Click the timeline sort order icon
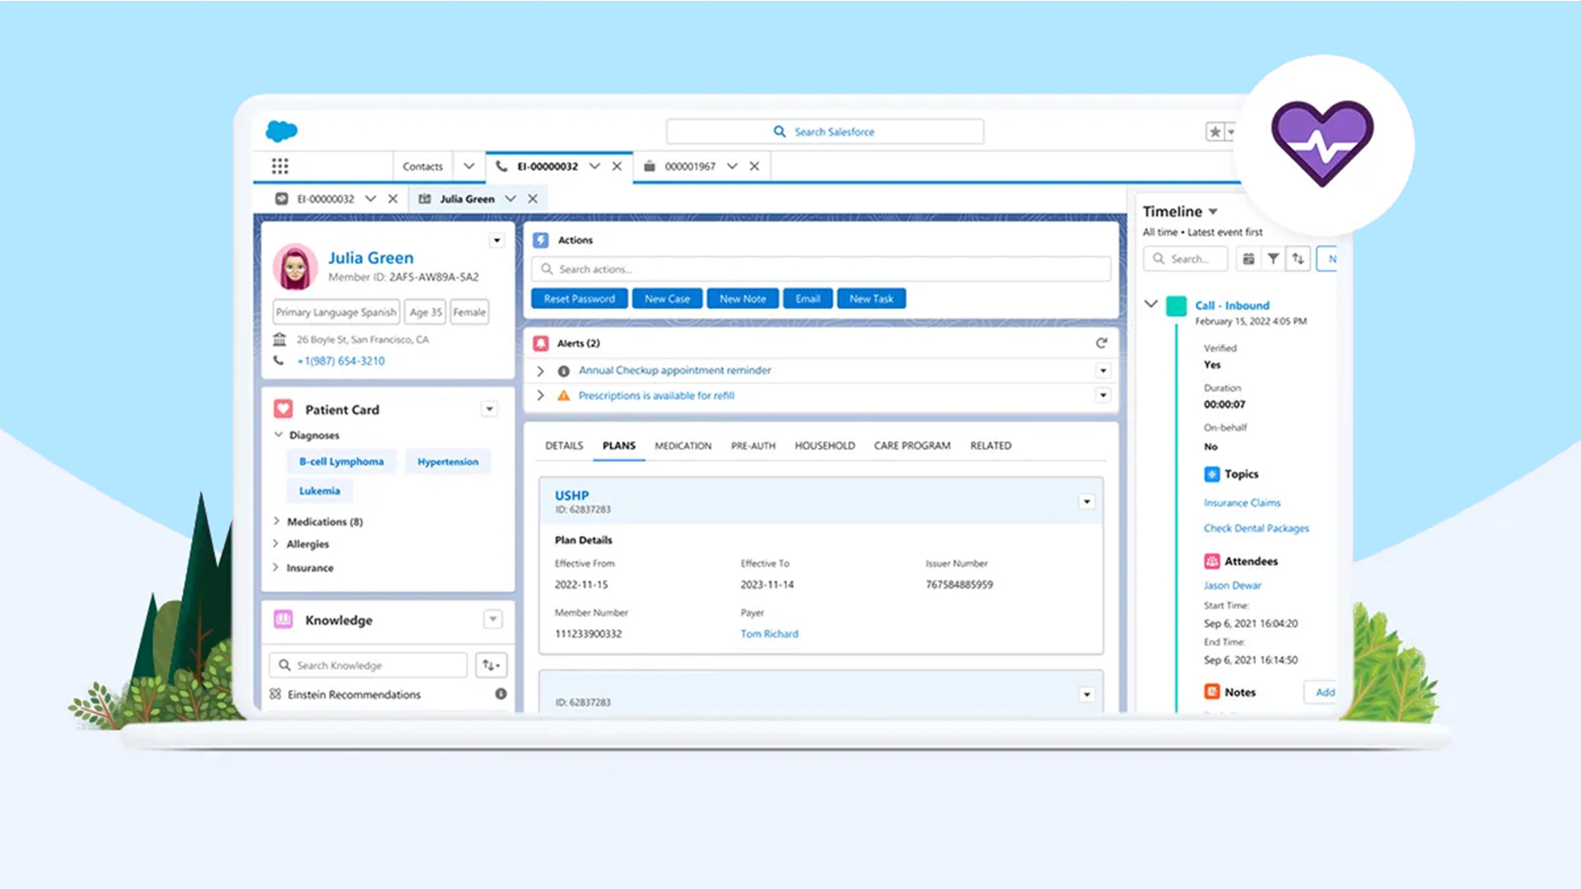This screenshot has width=1581, height=889. [1299, 258]
